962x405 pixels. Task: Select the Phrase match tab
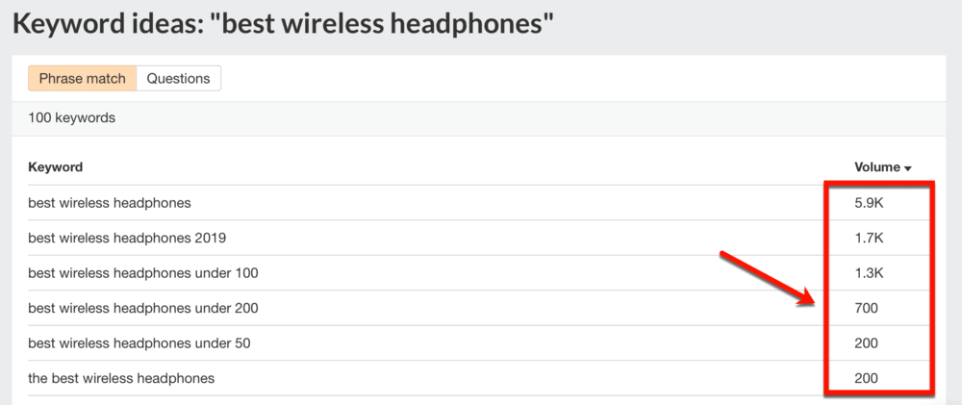pos(83,79)
